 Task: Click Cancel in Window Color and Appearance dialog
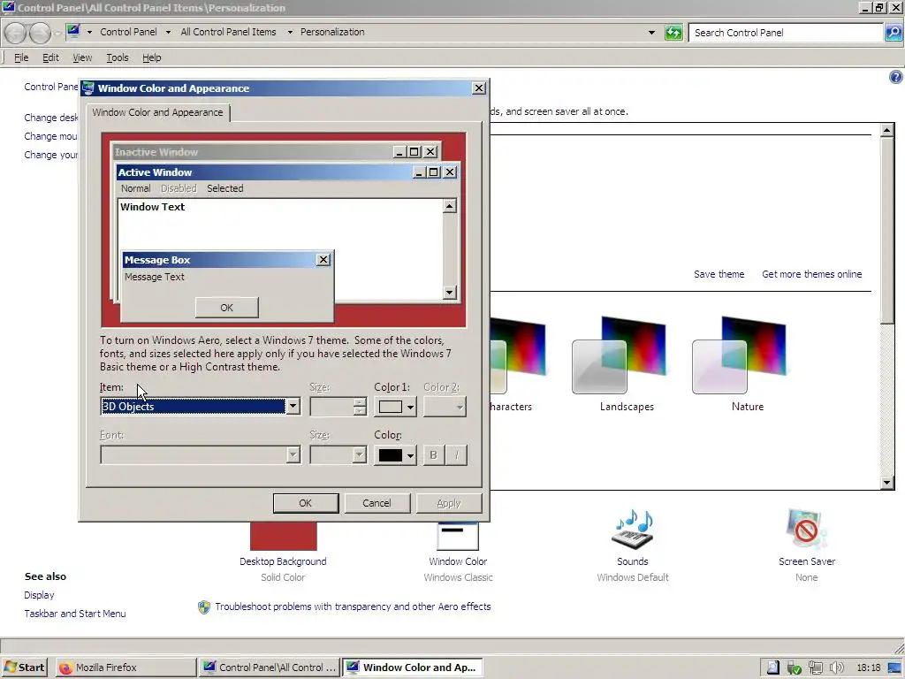point(376,503)
